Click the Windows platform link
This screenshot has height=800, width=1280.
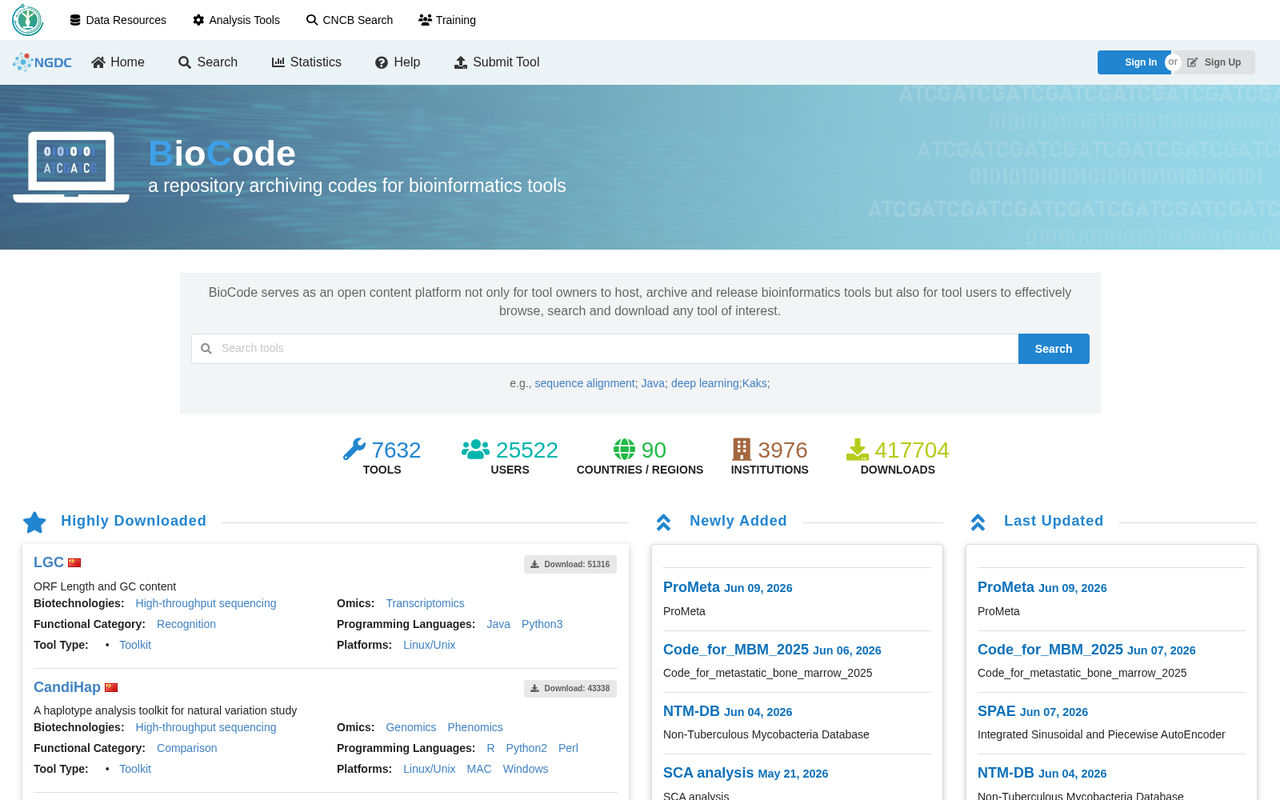[x=526, y=769]
